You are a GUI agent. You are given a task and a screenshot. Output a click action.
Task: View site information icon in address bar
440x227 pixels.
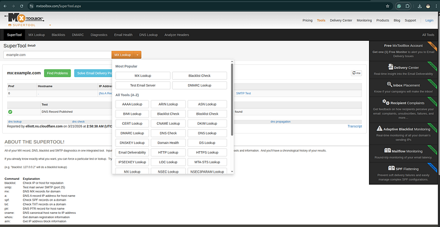pyautogui.click(x=32, y=6)
